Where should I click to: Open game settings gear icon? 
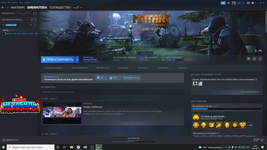[x=249, y=59]
